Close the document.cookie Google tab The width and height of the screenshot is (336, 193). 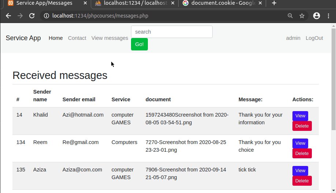(x=260, y=3)
